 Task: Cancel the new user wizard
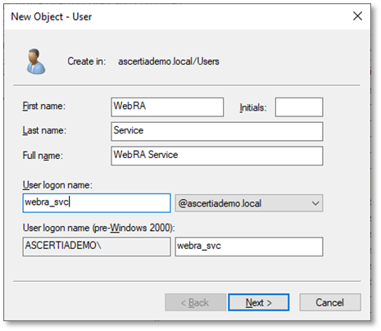[x=330, y=302]
